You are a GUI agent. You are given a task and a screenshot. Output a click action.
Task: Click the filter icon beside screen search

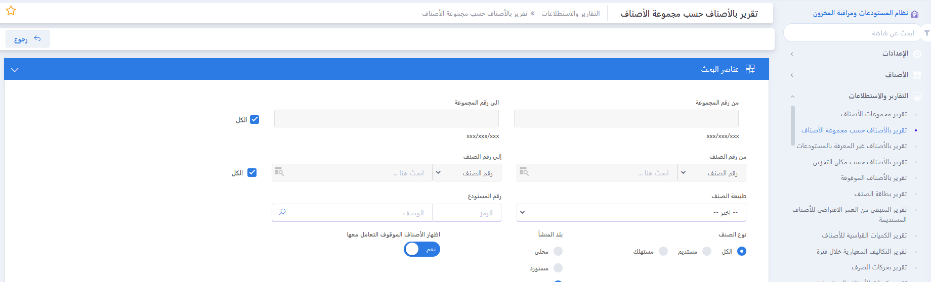[x=926, y=33]
